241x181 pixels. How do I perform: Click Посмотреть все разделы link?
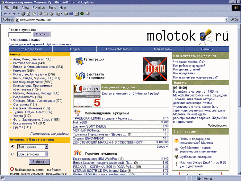[x=49, y=134]
